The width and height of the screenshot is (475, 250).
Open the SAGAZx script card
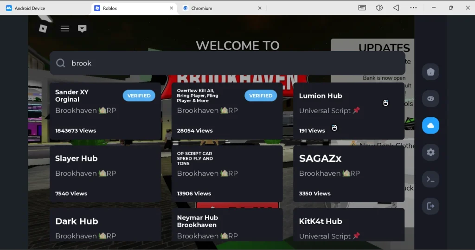pyautogui.click(x=349, y=174)
